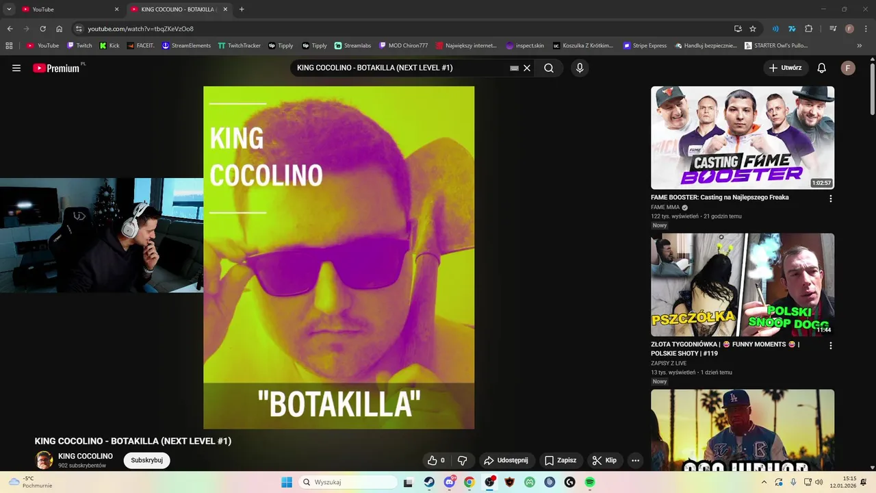Close the first YouTube tab
Screen dimensions: 876x493
click(116, 10)
